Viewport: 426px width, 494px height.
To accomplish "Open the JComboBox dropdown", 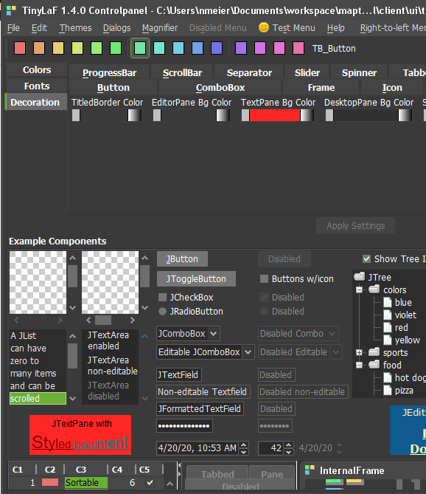I will point(213,333).
